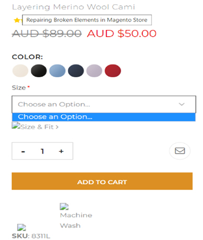Choose the light blue color swatch
Image resolution: width=203 pixels, height=240 pixels.
[x=57, y=71]
